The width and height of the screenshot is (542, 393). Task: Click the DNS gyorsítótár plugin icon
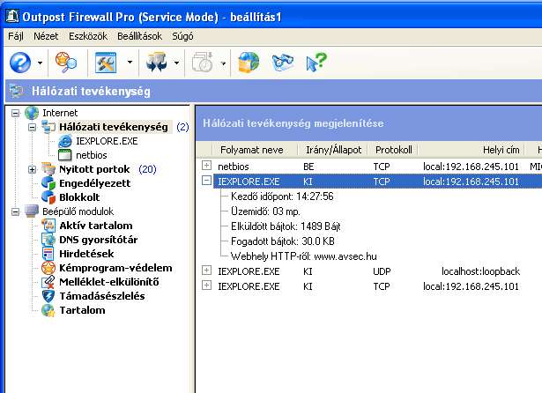(48, 240)
